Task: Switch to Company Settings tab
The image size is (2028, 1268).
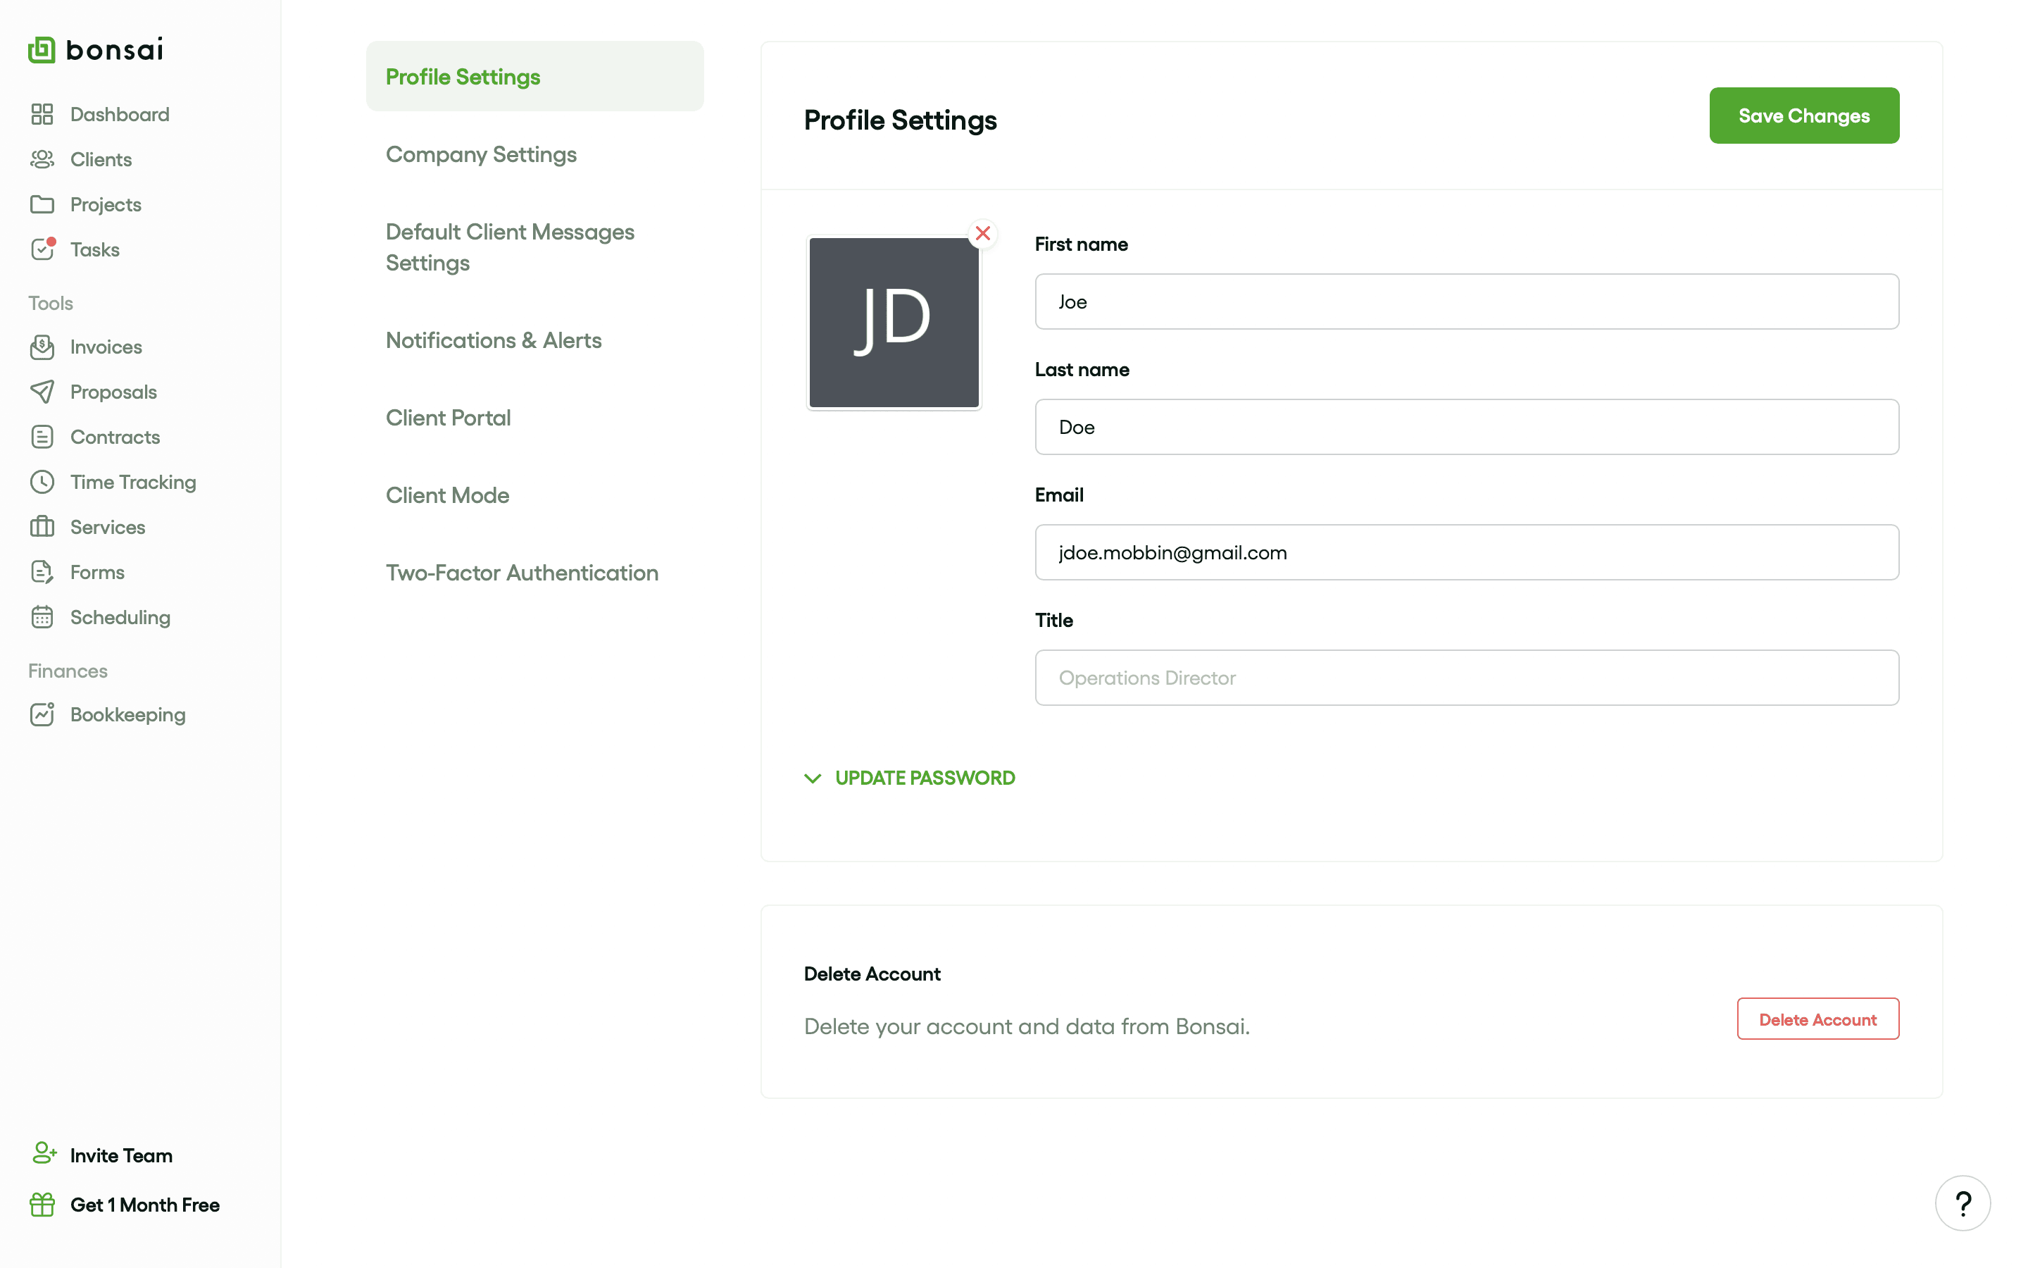Action: 481,154
